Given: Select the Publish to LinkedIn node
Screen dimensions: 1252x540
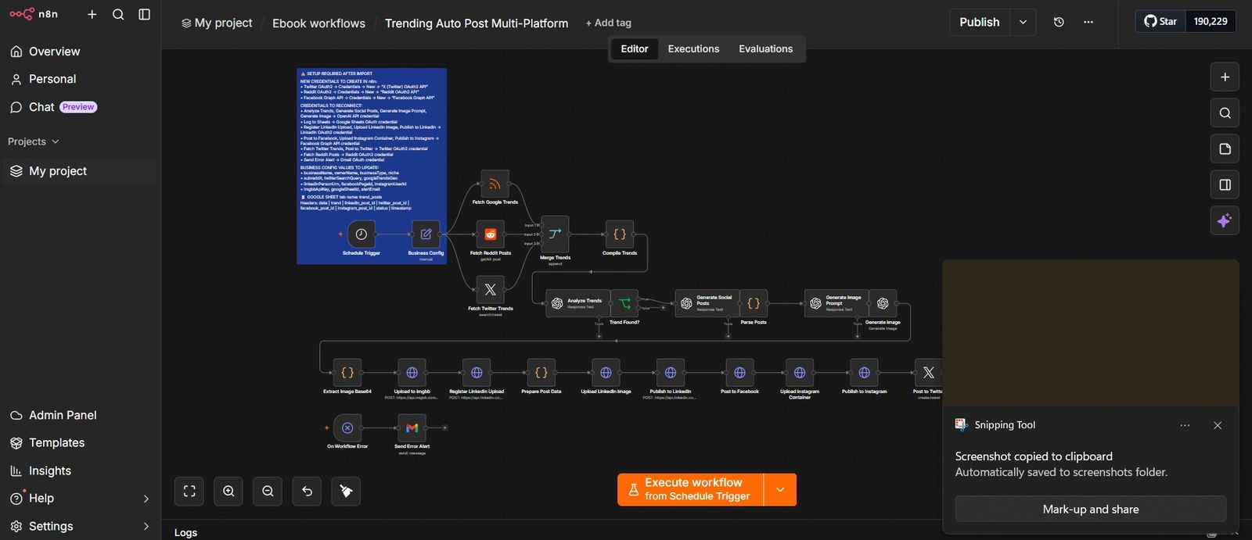Looking at the screenshot, I should [x=671, y=373].
